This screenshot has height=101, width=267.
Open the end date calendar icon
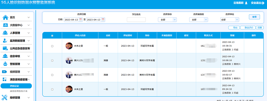tap(103, 20)
